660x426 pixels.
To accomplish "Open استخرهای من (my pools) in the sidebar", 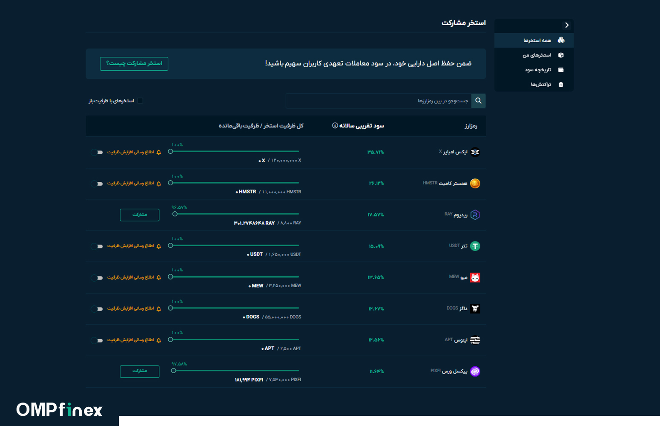I will coord(534,55).
